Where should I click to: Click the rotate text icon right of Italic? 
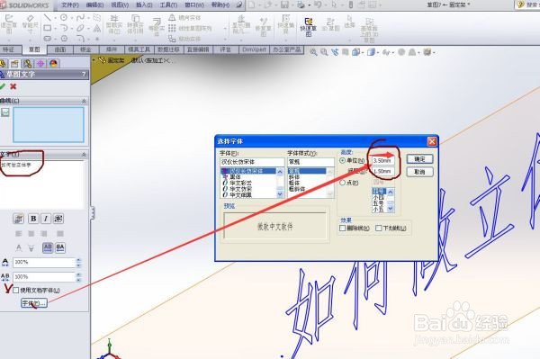click(x=58, y=219)
